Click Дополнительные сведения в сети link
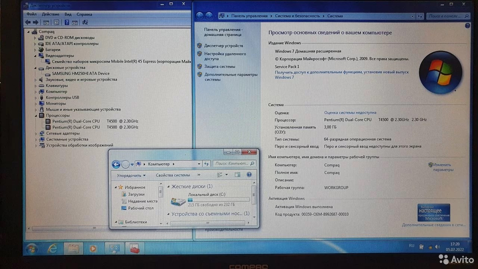 (434, 225)
